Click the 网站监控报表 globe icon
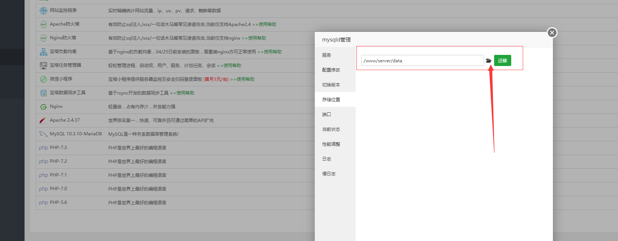The height and width of the screenshot is (241, 618). click(x=44, y=10)
